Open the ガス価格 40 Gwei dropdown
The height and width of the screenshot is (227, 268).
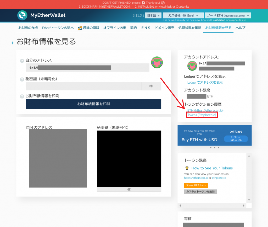183,15
